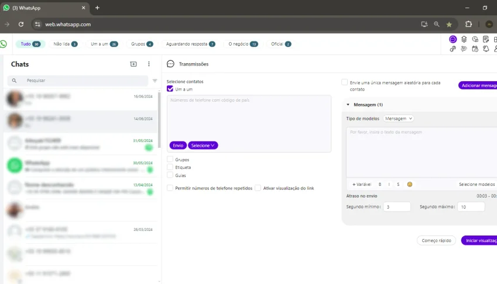The height and width of the screenshot is (284, 497).
Task: Click the browser forward arrow
Action: tap(7, 25)
